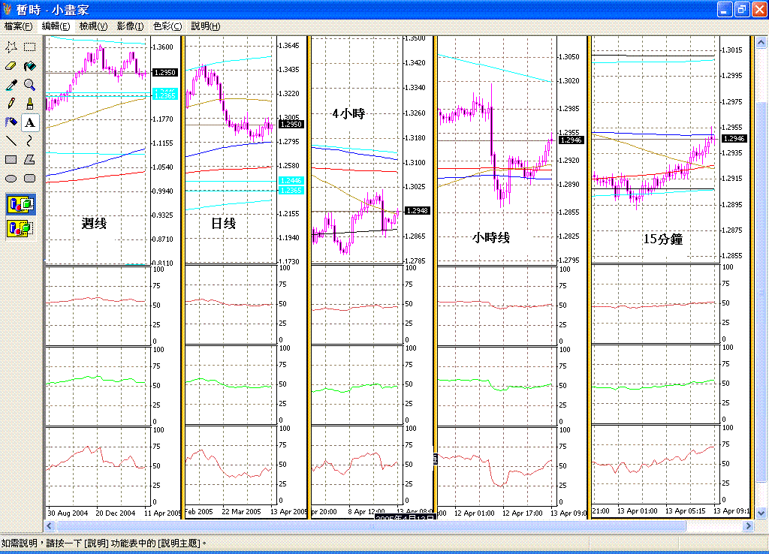Open the 編輯(E) menu
This screenshot has width=769, height=554.
coord(56,26)
